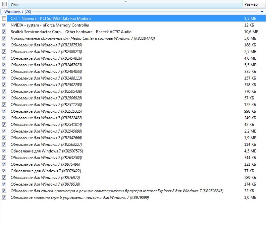Select the Internet Explorer 8 KB2598845 update name
The width and height of the screenshot is (266, 228).
117,191
